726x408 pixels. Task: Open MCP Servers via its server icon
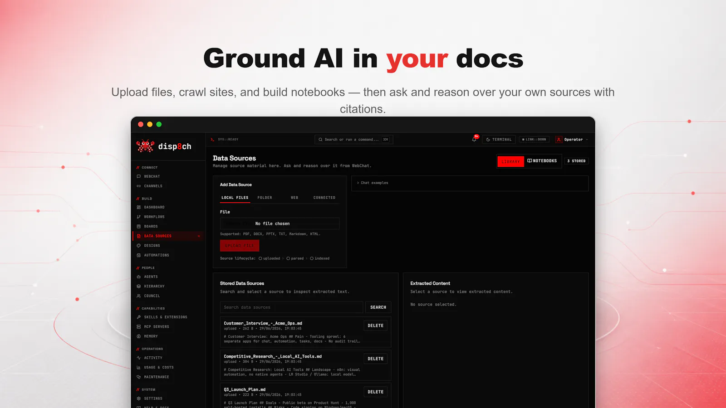(x=139, y=326)
